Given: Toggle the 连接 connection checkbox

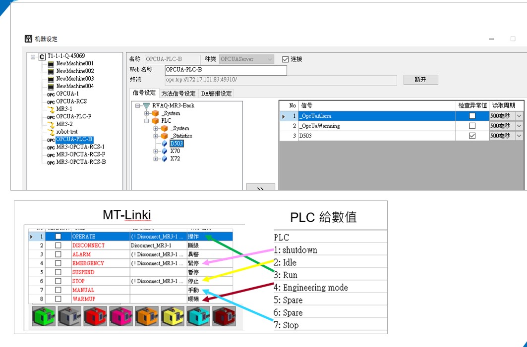Looking at the screenshot, I should [x=286, y=59].
